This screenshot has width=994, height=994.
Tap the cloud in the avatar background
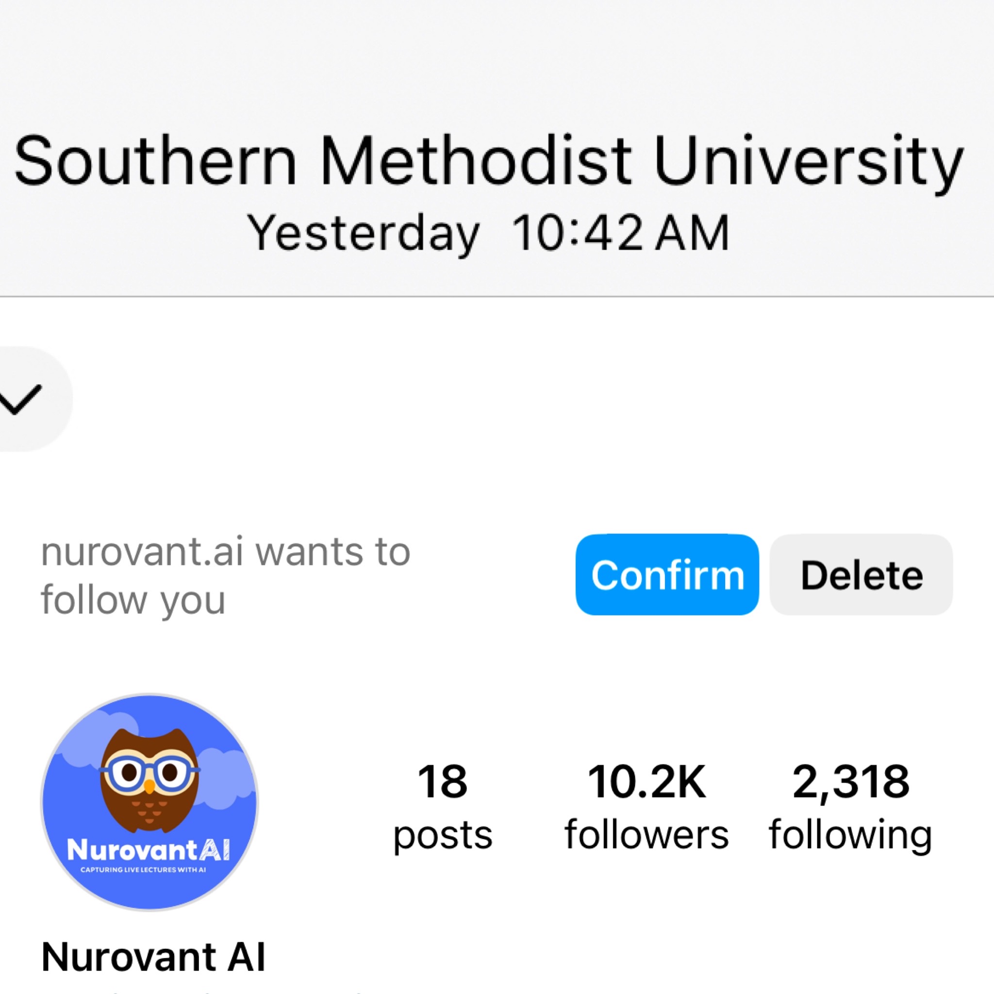pyautogui.click(x=226, y=772)
